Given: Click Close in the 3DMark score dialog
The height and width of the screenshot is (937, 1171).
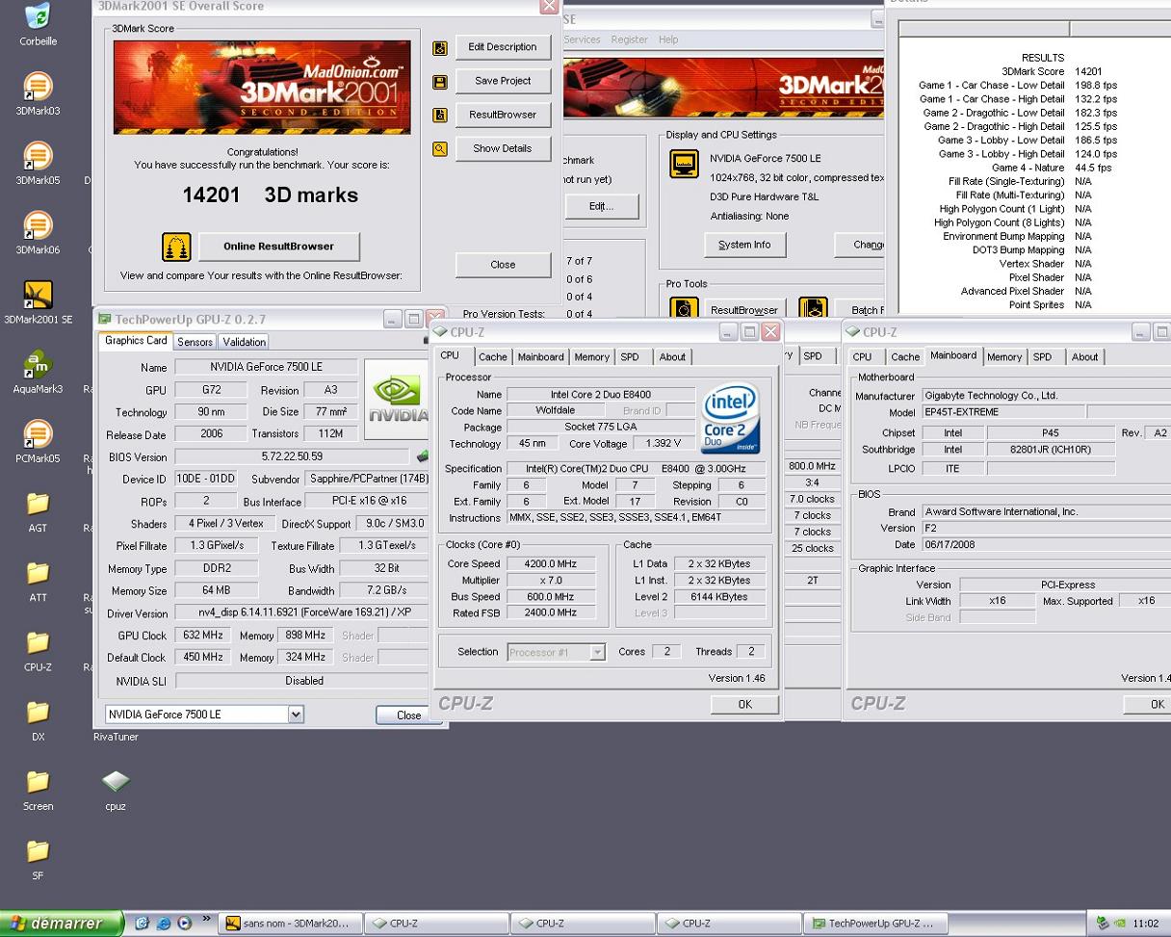Looking at the screenshot, I should coord(503,265).
